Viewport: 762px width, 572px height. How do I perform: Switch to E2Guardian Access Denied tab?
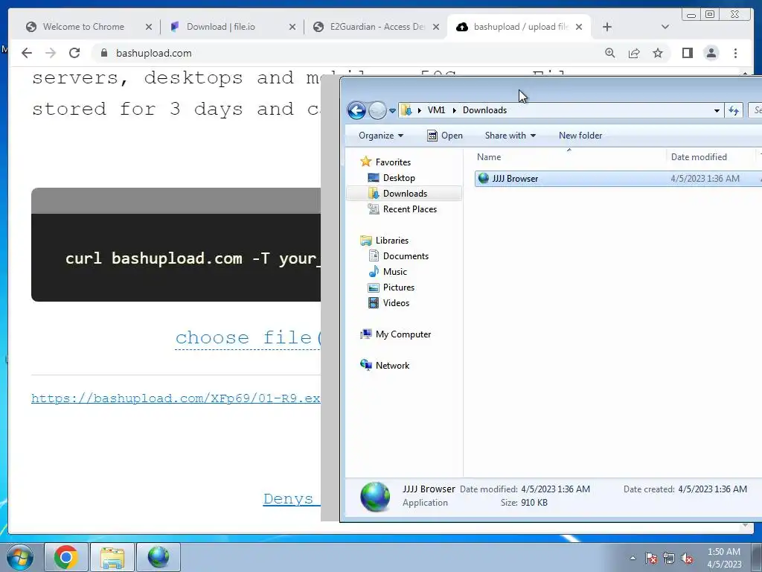pyautogui.click(x=377, y=27)
